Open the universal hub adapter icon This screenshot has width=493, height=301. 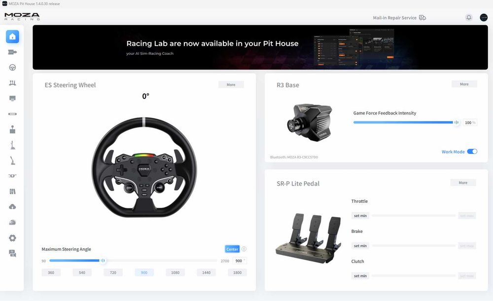pos(13,176)
